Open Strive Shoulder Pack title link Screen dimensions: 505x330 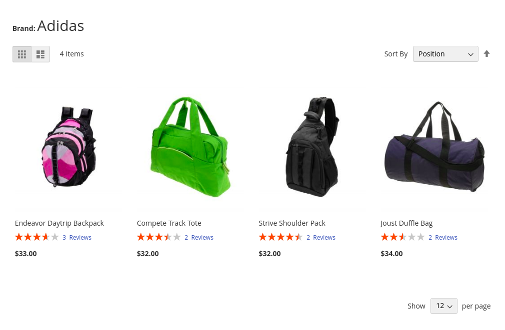pyautogui.click(x=292, y=223)
